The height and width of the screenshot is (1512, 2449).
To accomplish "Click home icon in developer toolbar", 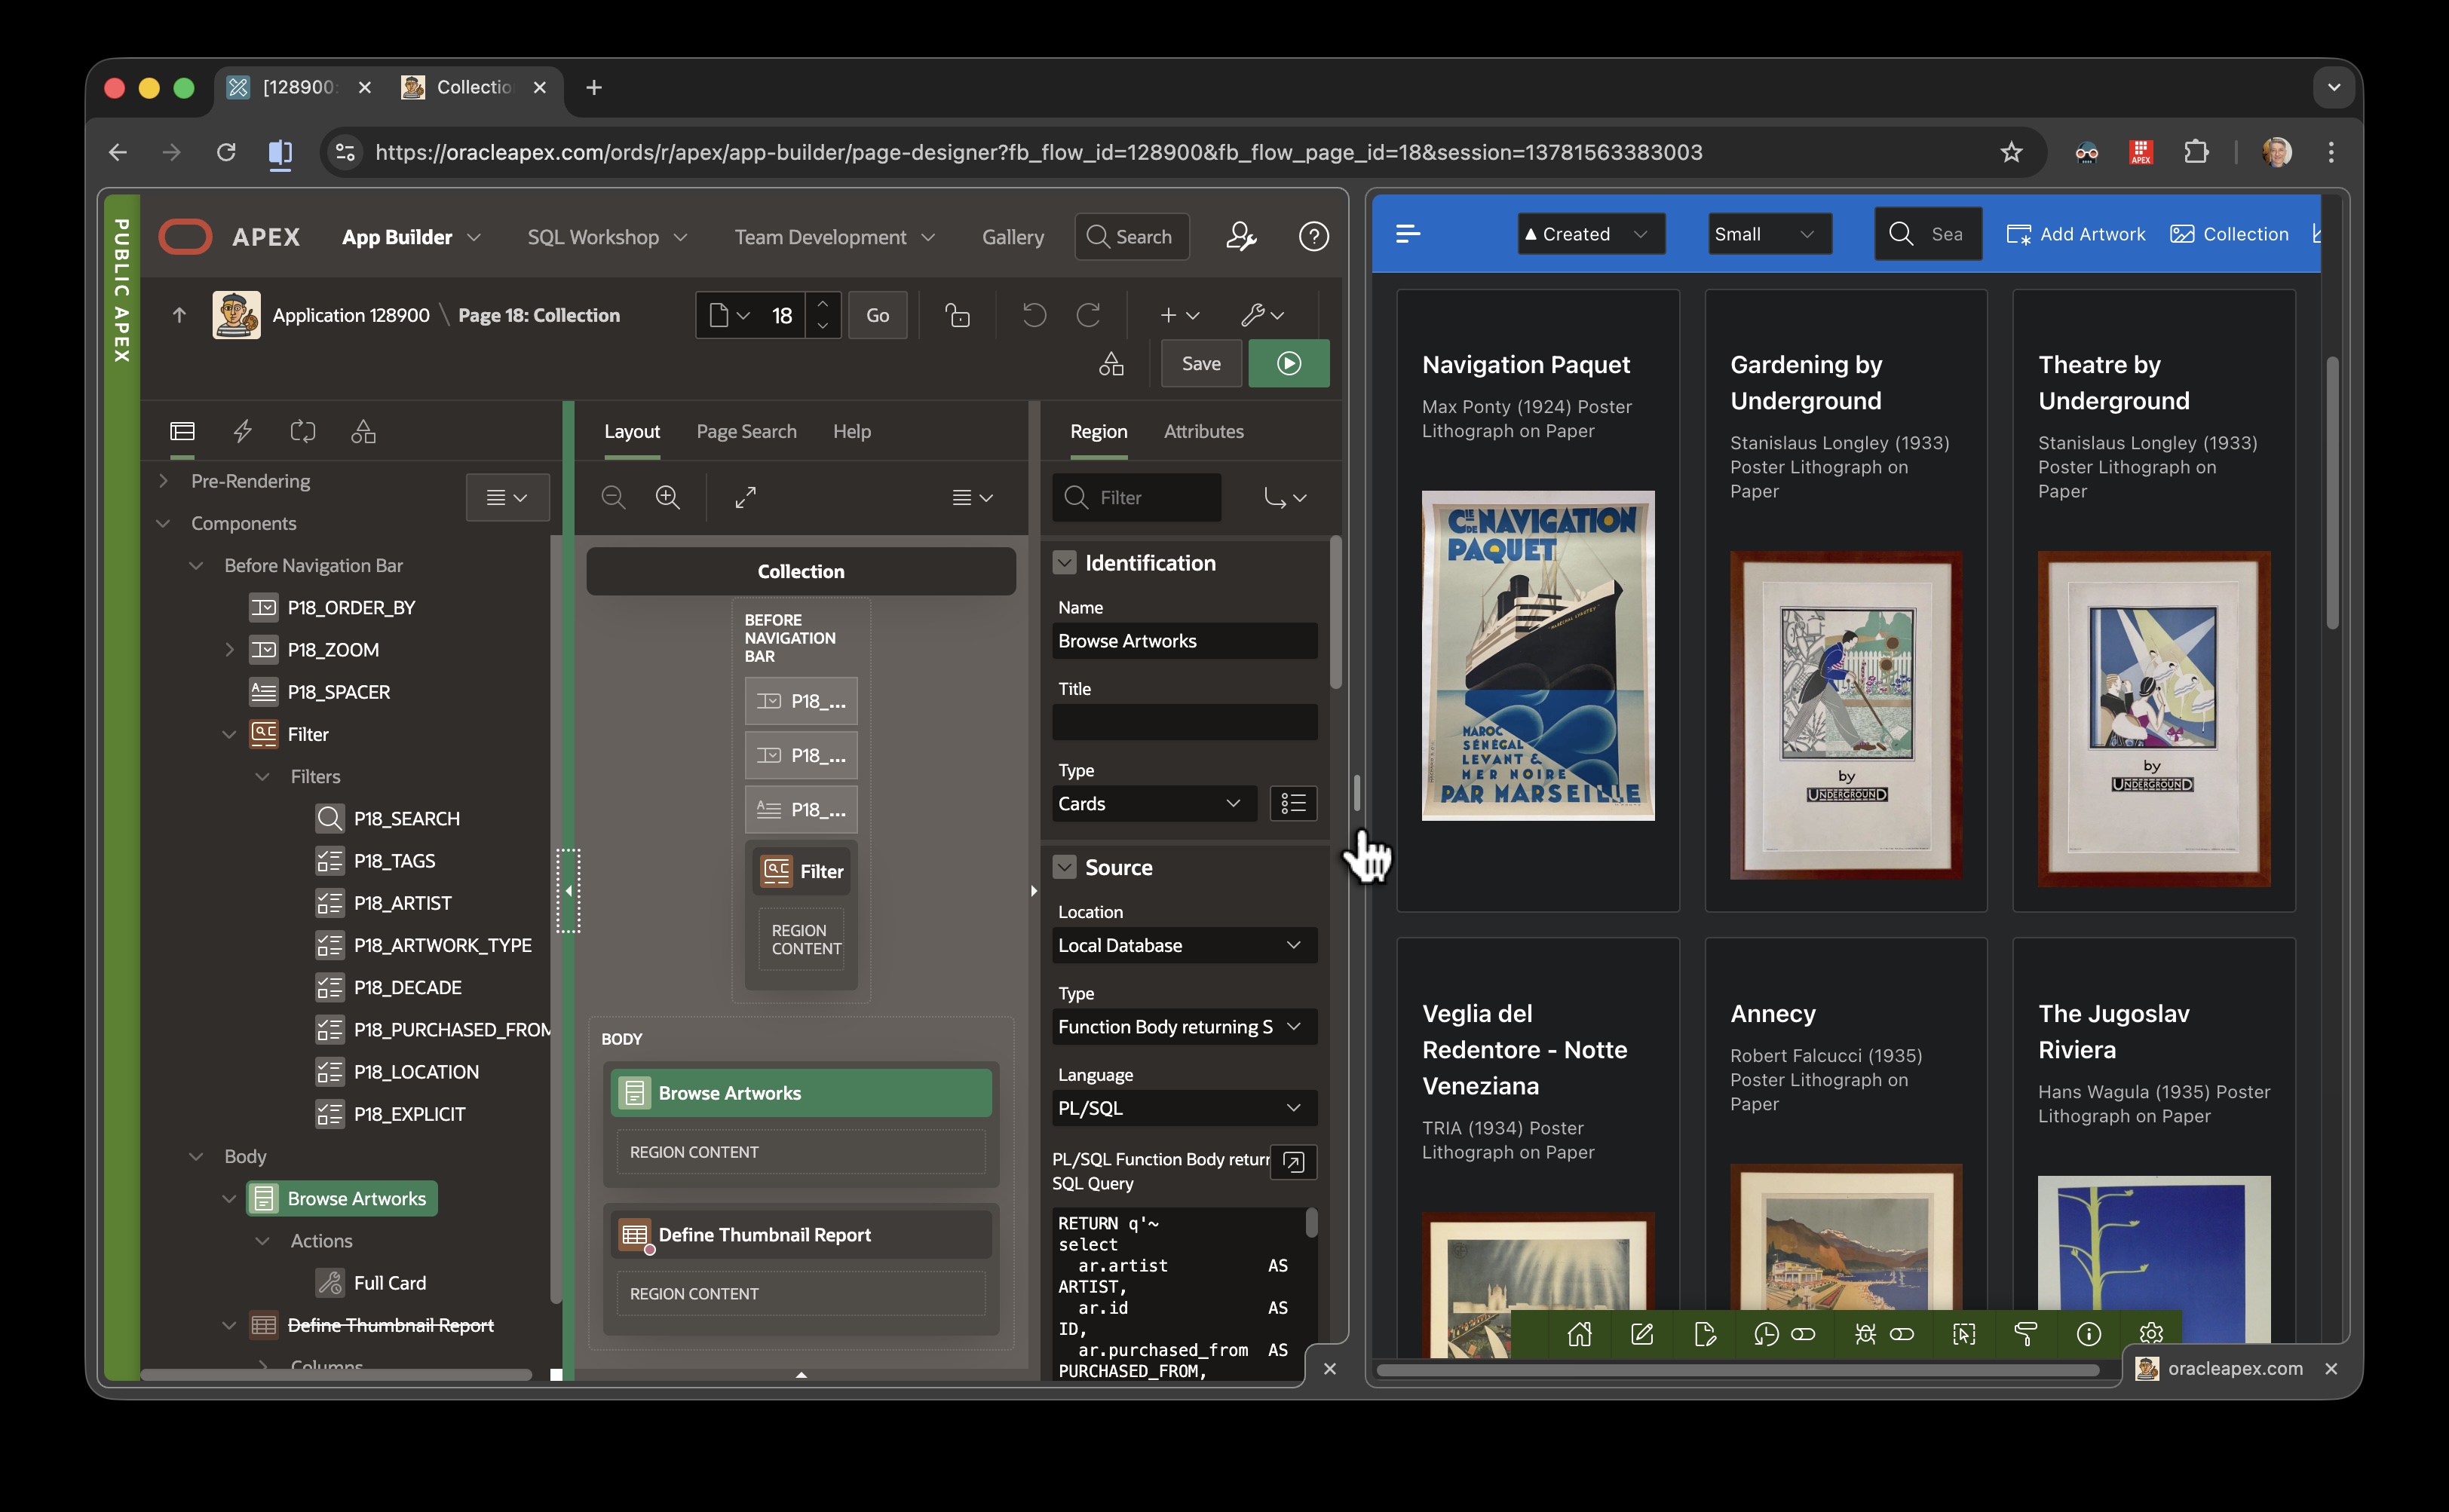I will [x=1579, y=1334].
